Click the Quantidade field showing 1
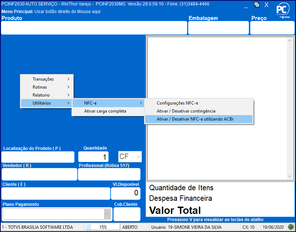The height and width of the screenshot is (232, 296). point(94,157)
